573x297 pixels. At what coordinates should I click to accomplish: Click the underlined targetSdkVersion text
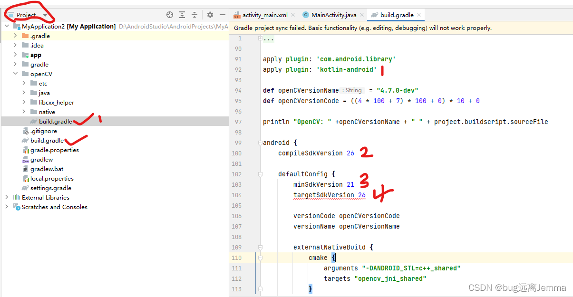click(x=324, y=195)
